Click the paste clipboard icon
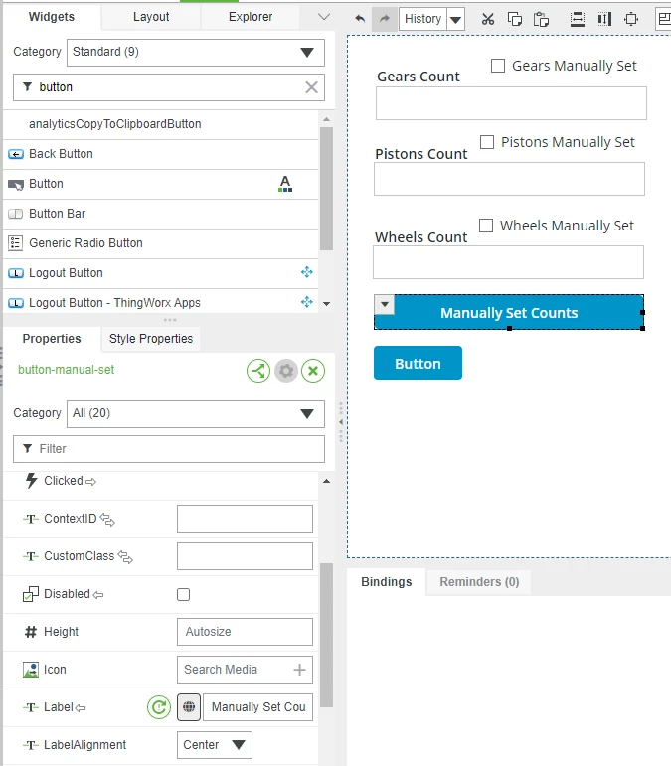This screenshot has width=671, height=766. 541,19
